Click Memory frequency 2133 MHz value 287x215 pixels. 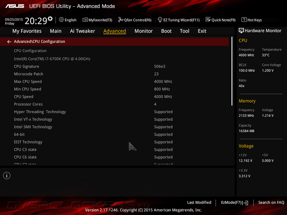(x=246, y=115)
